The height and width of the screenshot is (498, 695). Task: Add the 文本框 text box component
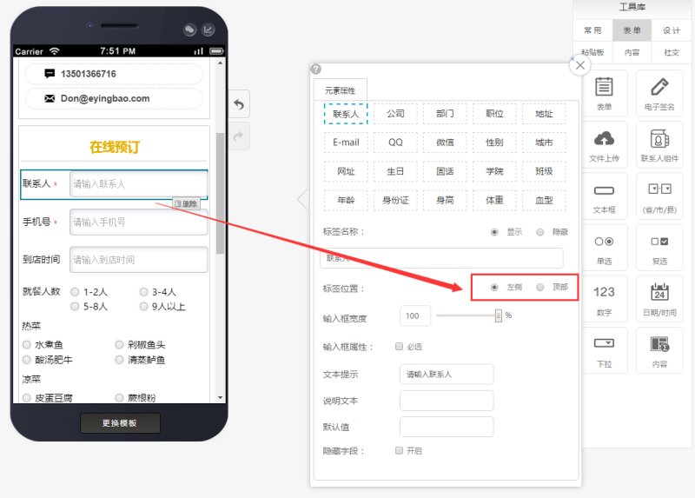[604, 196]
